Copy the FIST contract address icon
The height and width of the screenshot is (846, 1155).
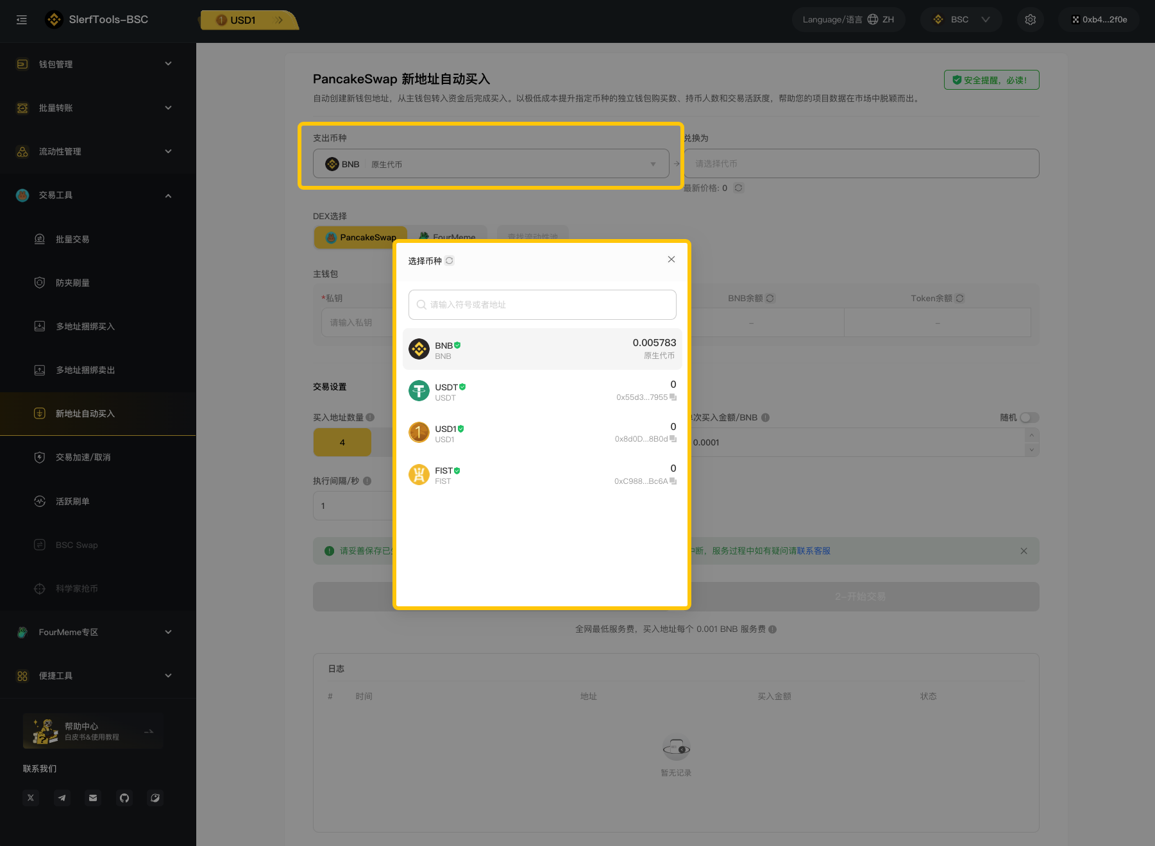coord(673,481)
